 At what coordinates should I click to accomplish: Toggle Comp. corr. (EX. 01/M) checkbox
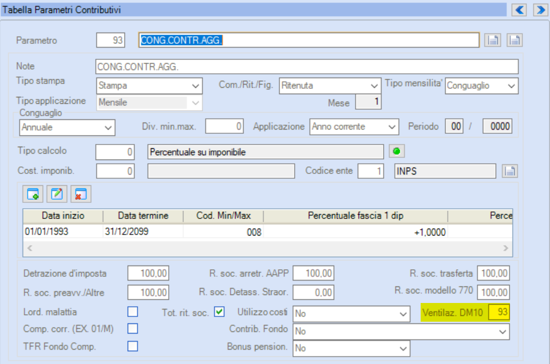point(133,329)
